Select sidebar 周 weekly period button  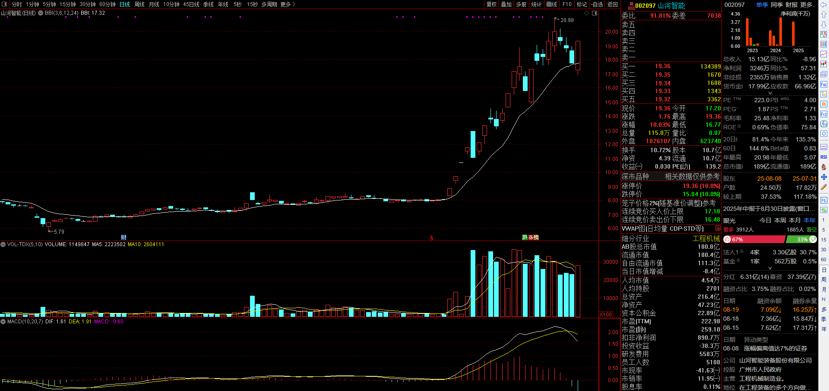pyautogui.click(x=823, y=279)
